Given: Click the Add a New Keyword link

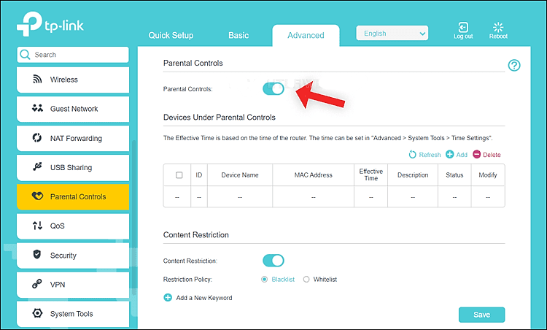Looking at the screenshot, I should (x=204, y=298).
